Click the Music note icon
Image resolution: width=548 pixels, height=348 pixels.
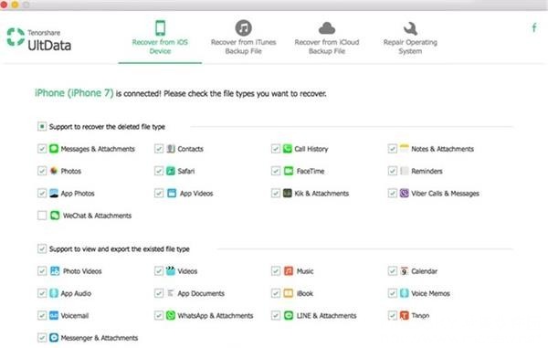click(x=289, y=270)
